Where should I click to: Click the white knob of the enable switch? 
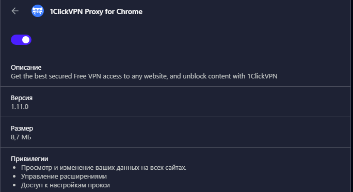(26, 40)
